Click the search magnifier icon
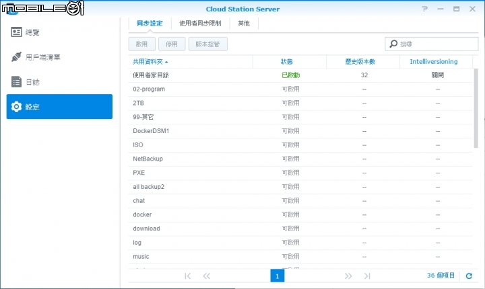The width and height of the screenshot is (485, 289). (393, 44)
